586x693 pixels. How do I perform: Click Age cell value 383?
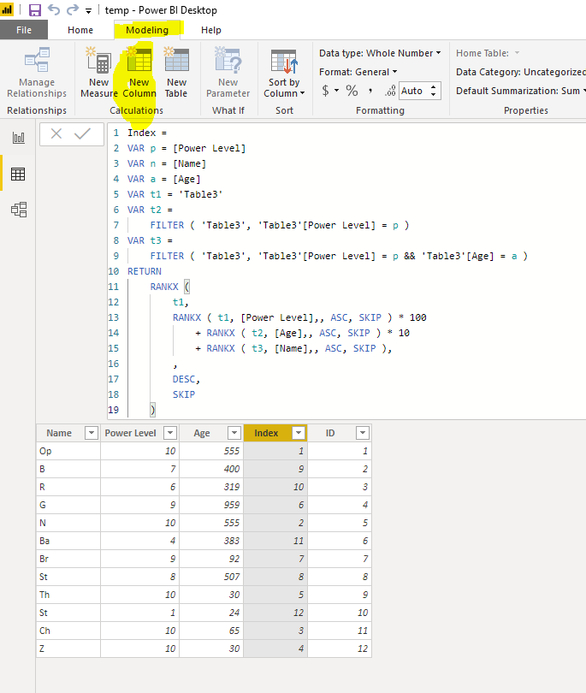(x=211, y=541)
